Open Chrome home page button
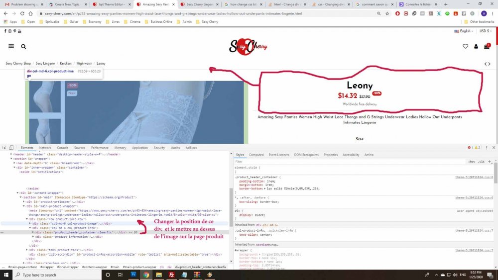This screenshot has width=498, height=280. click(x=30, y=13)
